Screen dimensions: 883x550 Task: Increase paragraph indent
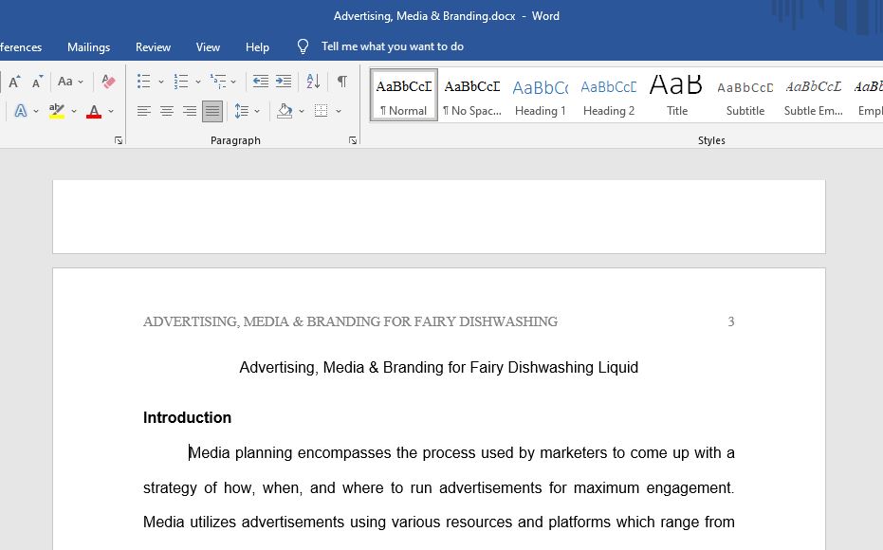pos(284,82)
